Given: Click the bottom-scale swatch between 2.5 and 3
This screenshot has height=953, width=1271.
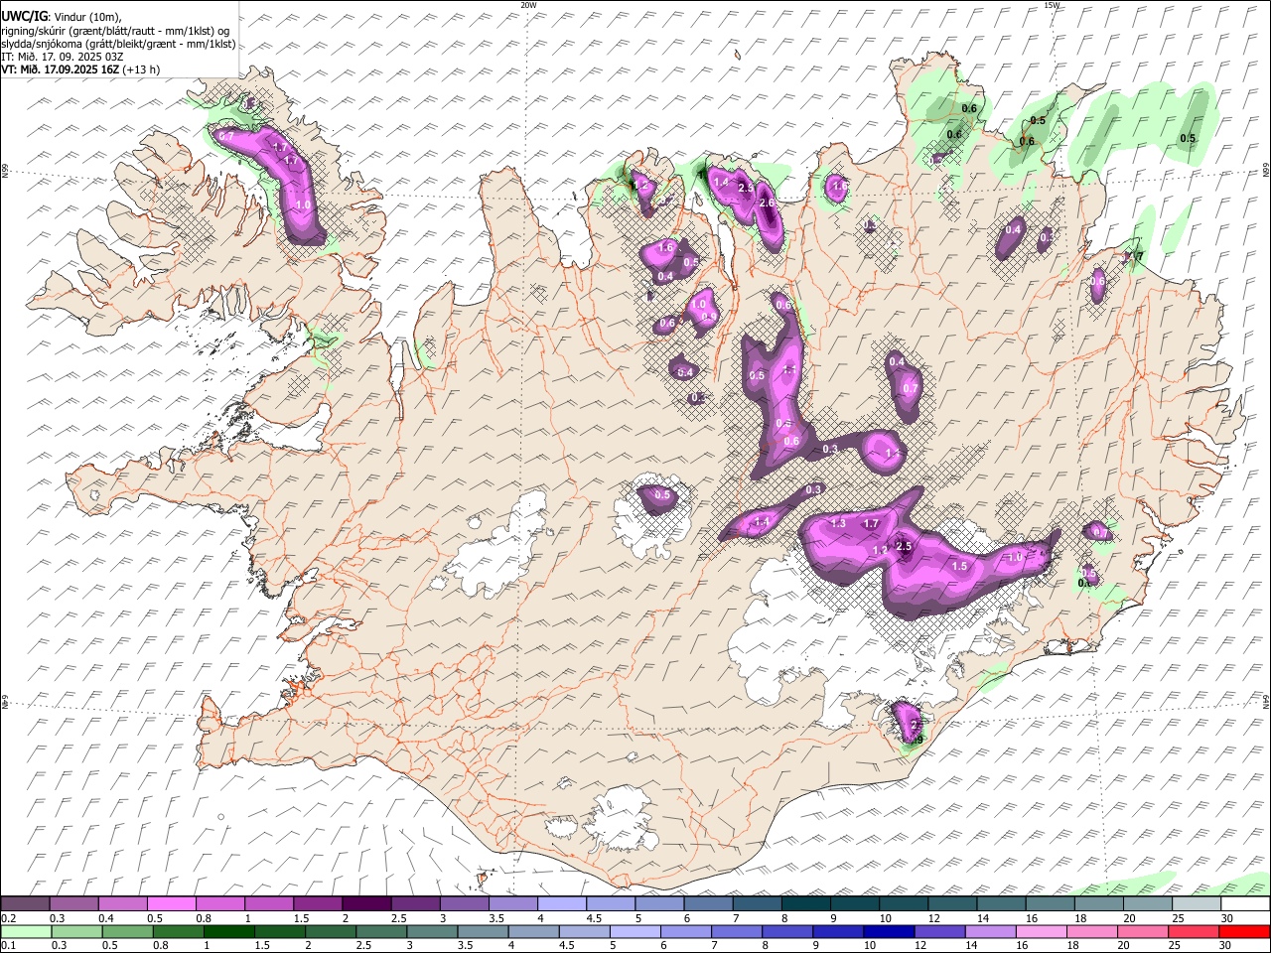Looking at the screenshot, I should (x=380, y=932).
